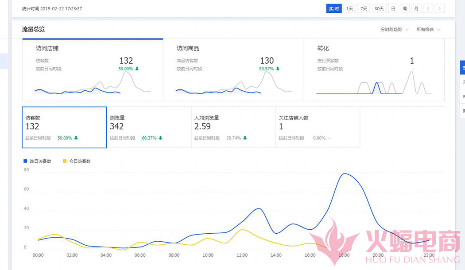Click the green down arrow under 访客数 132 tile
The width and height of the screenshot is (465, 270).
(x=76, y=138)
